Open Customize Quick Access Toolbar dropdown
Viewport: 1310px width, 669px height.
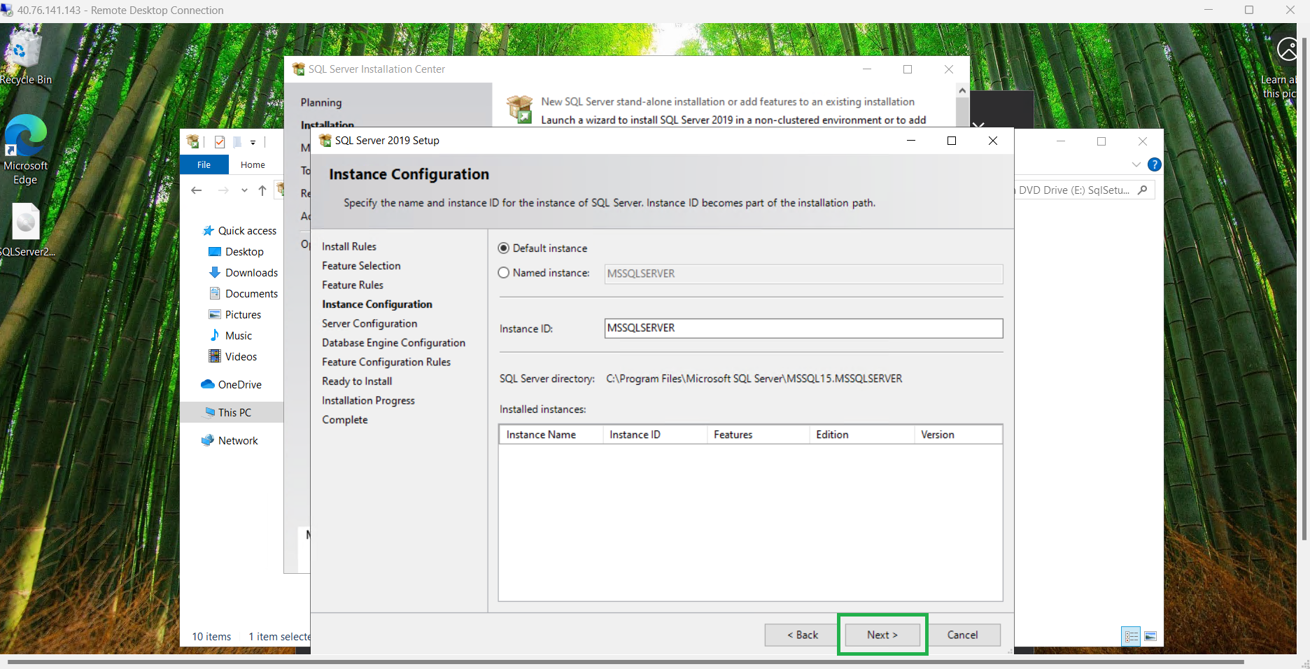point(253,143)
